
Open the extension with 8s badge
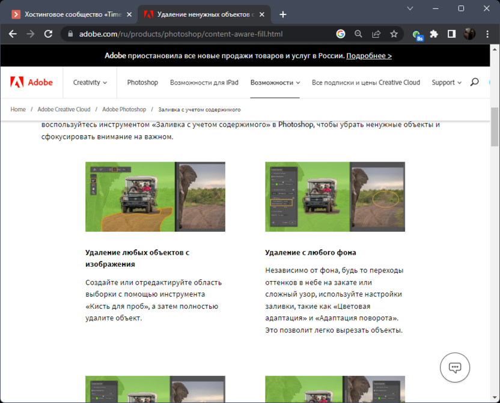(418, 35)
